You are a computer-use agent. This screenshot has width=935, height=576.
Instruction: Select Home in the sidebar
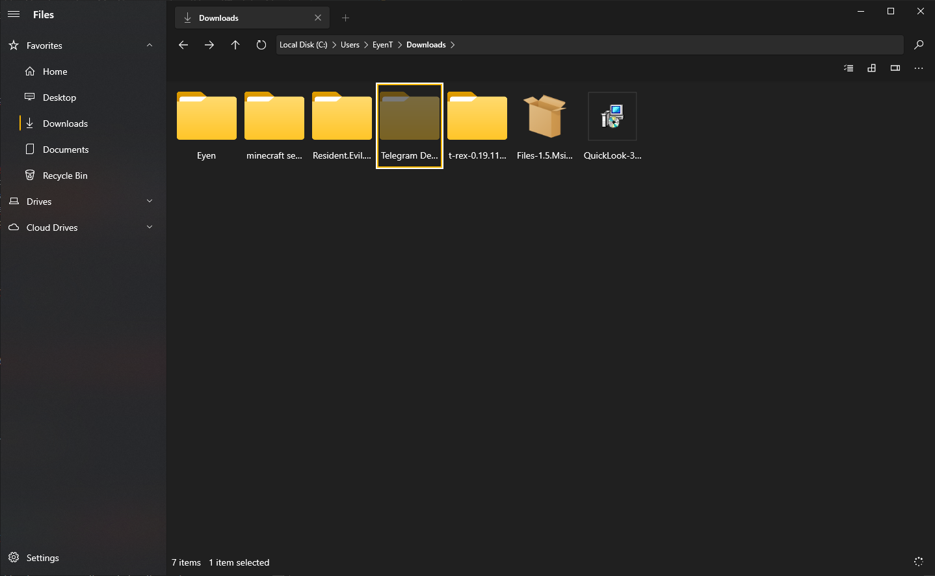pos(54,72)
